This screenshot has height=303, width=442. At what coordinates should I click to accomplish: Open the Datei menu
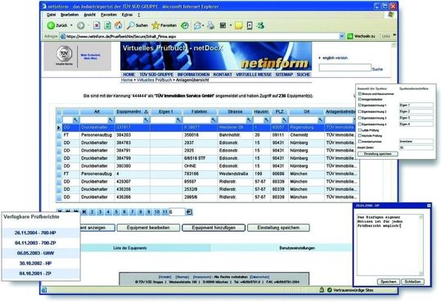[x=51, y=15]
